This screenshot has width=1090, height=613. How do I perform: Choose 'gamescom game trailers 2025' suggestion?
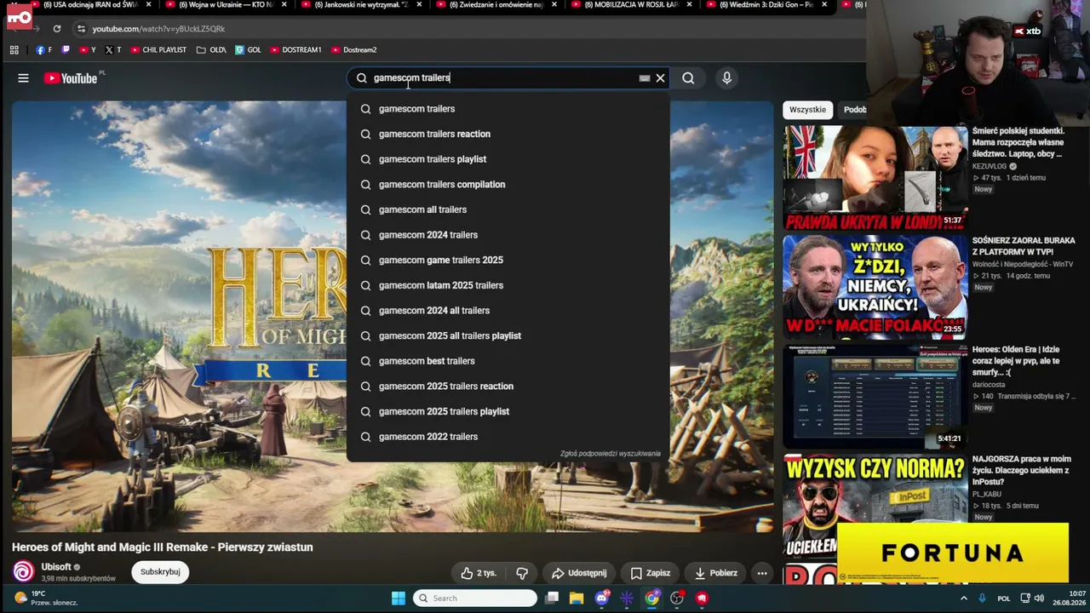[508, 261]
